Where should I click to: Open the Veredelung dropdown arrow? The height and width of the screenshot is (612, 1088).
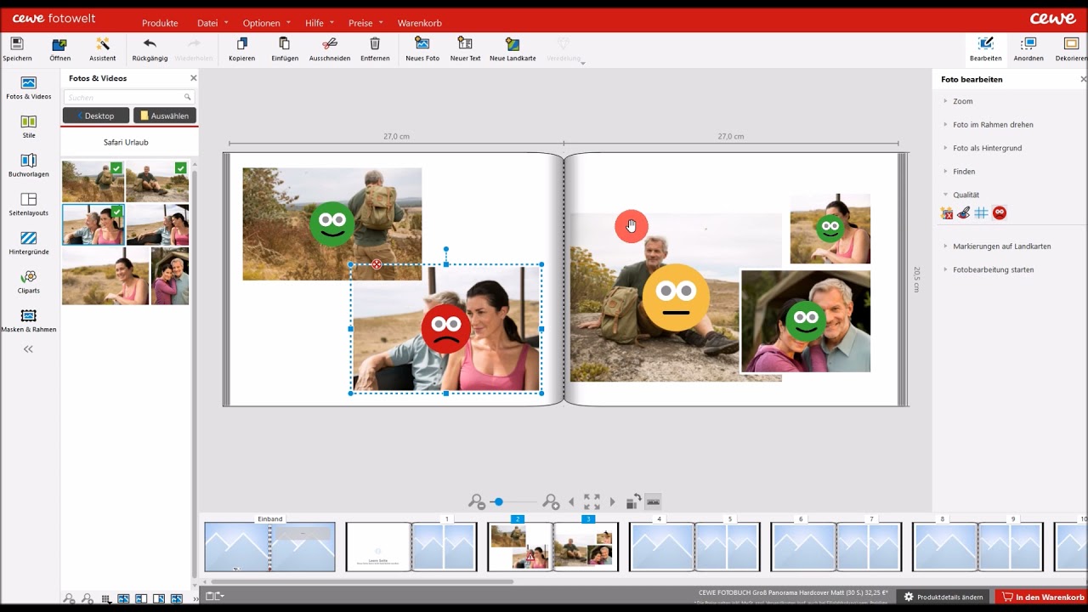click(582, 62)
